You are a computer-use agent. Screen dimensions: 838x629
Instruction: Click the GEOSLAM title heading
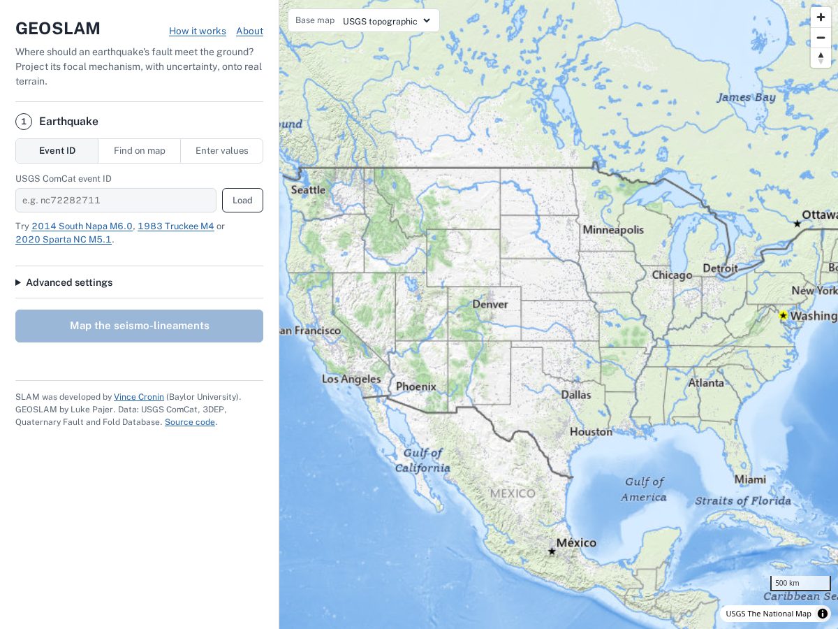(x=58, y=29)
